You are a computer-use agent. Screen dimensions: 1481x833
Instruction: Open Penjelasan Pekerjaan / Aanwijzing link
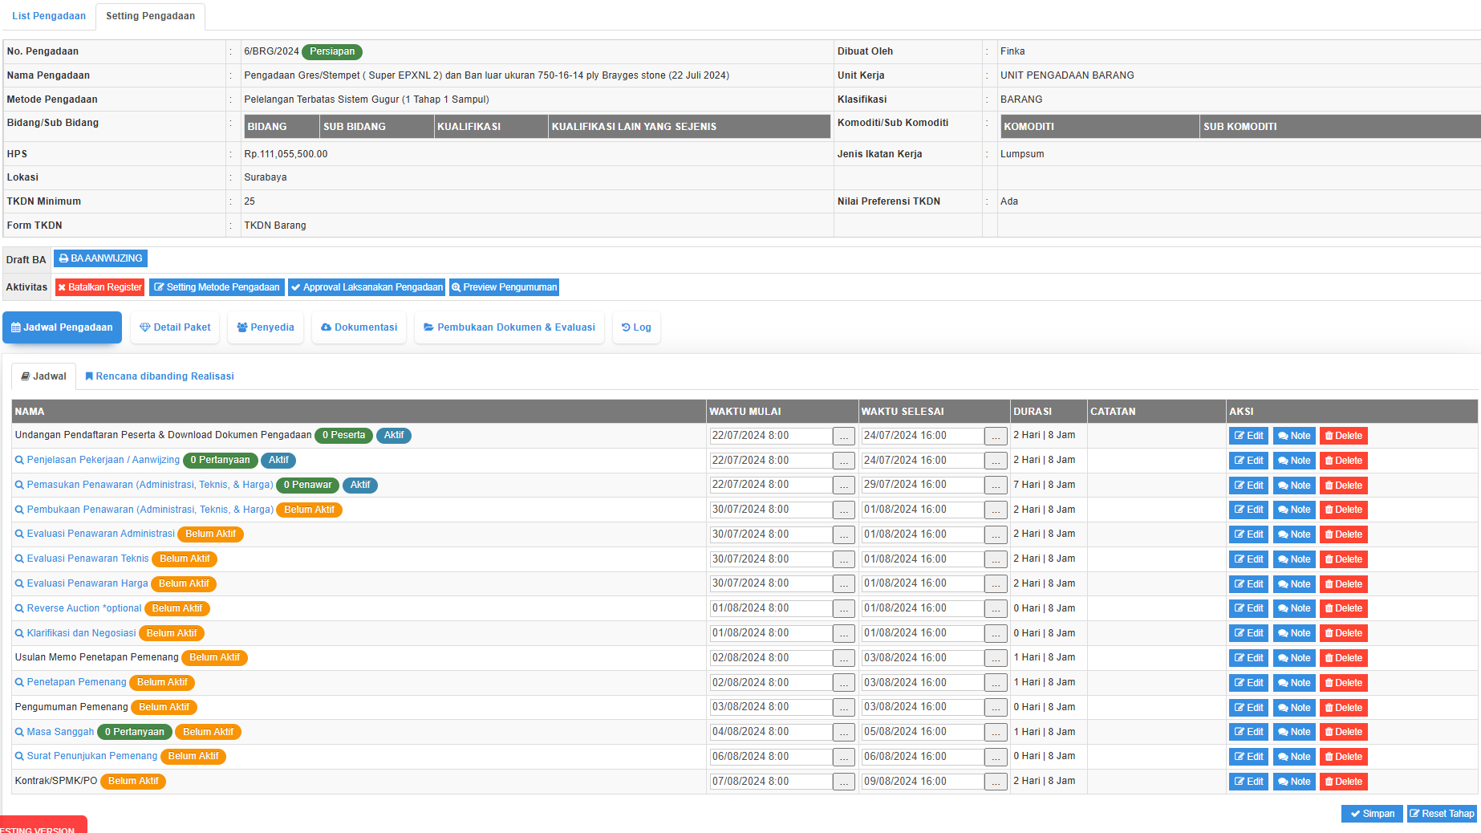click(x=103, y=460)
